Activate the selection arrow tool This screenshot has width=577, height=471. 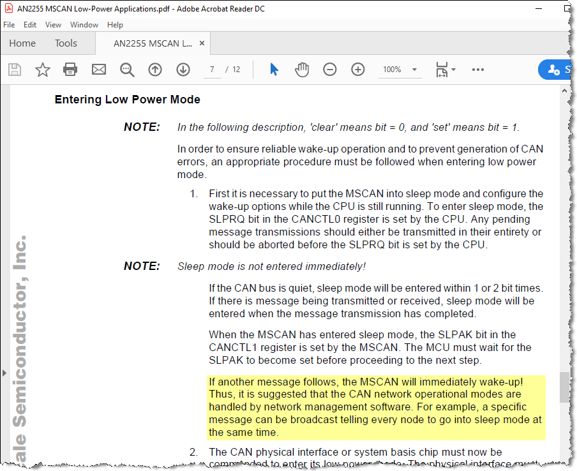(x=274, y=70)
